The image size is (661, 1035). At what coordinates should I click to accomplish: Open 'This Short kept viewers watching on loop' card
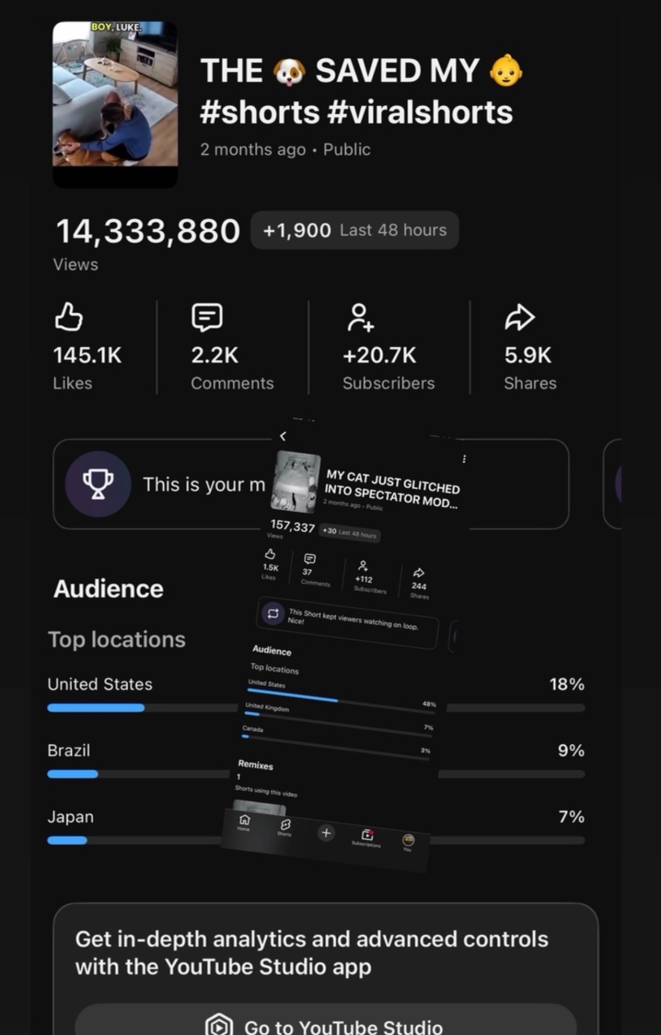point(347,622)
